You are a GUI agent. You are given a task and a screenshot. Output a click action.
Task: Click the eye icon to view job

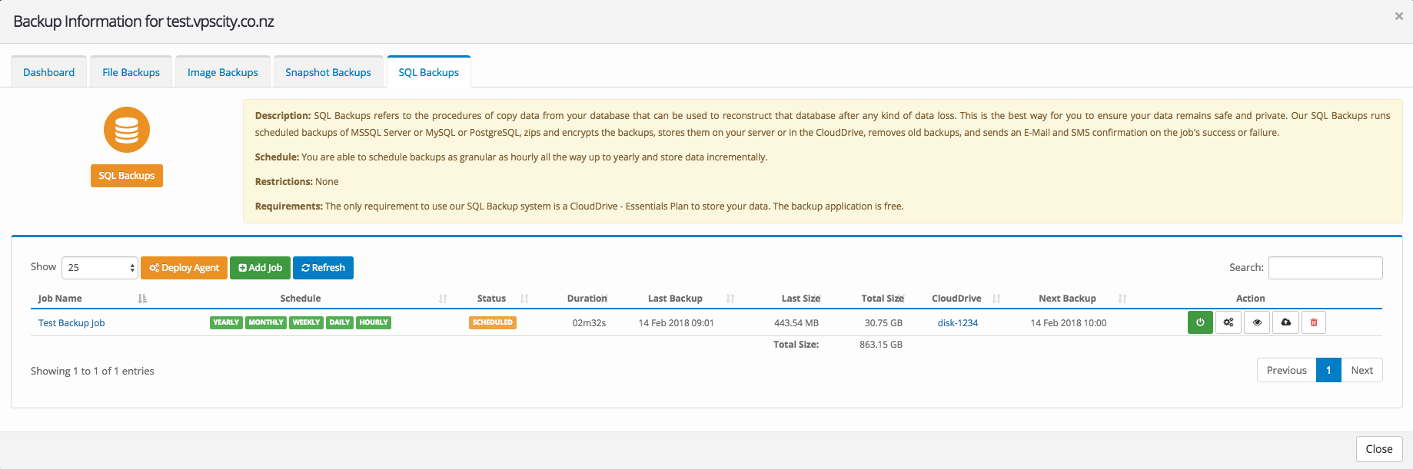(x=1257, y=322)
